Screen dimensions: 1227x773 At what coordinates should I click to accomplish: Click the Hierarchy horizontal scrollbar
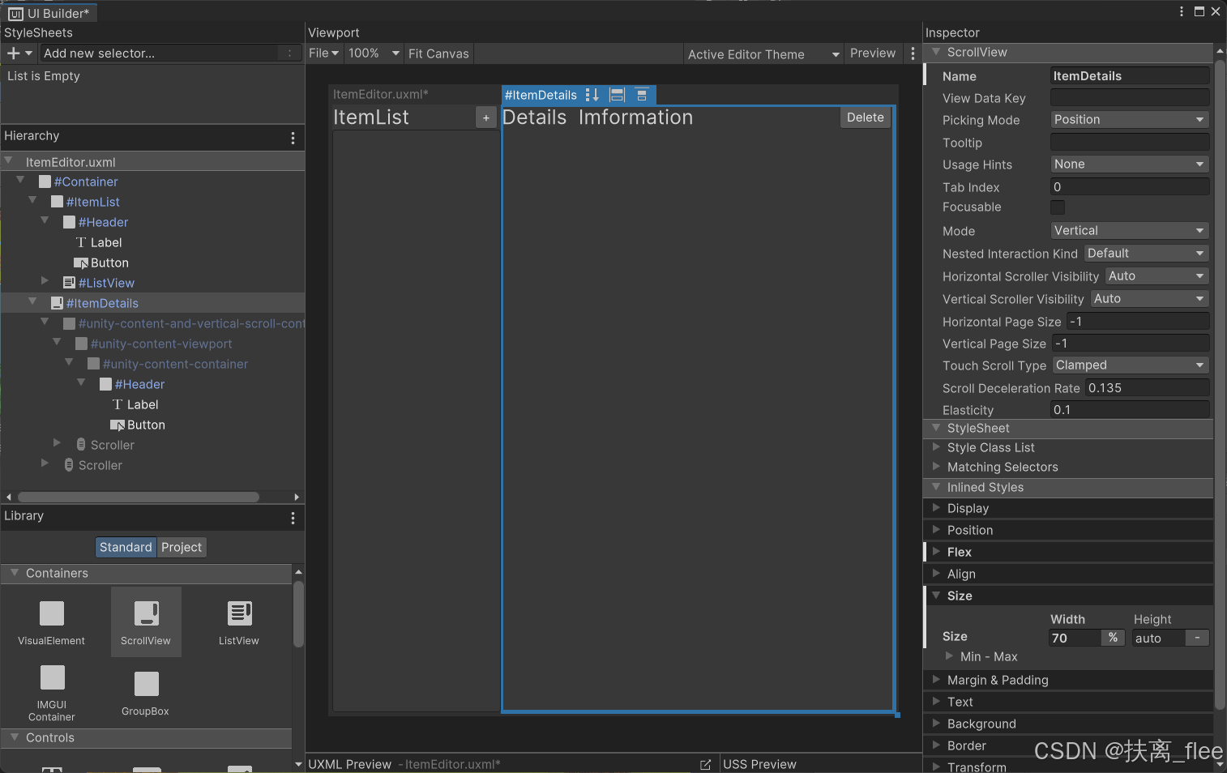click(139, 497)
